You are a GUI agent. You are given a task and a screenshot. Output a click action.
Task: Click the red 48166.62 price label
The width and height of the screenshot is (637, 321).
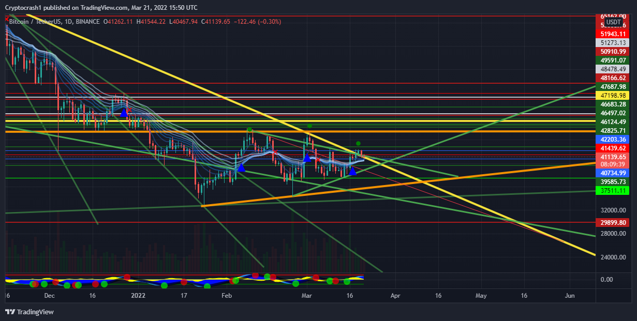pyautogui.click(x=613, y=78)
